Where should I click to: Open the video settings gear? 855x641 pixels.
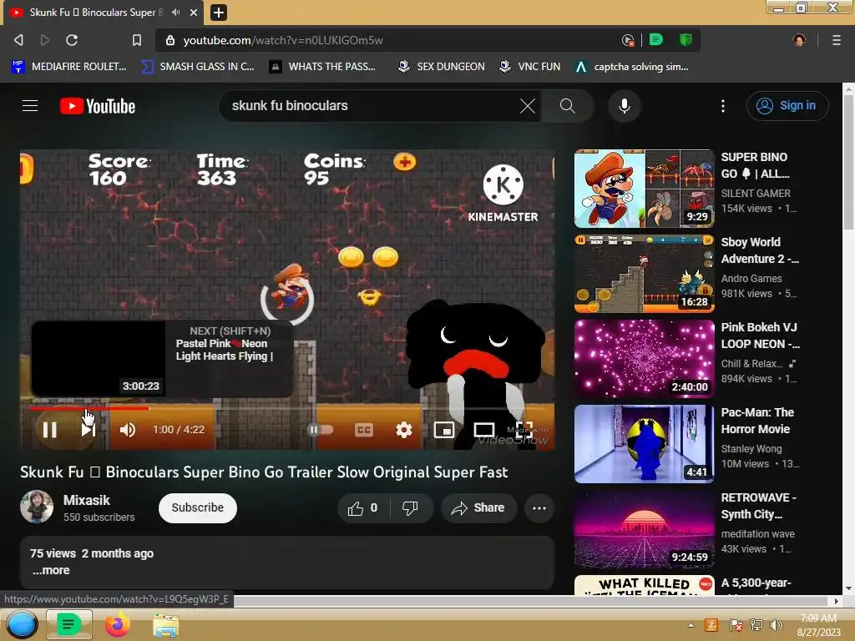[x=403, y=430]
